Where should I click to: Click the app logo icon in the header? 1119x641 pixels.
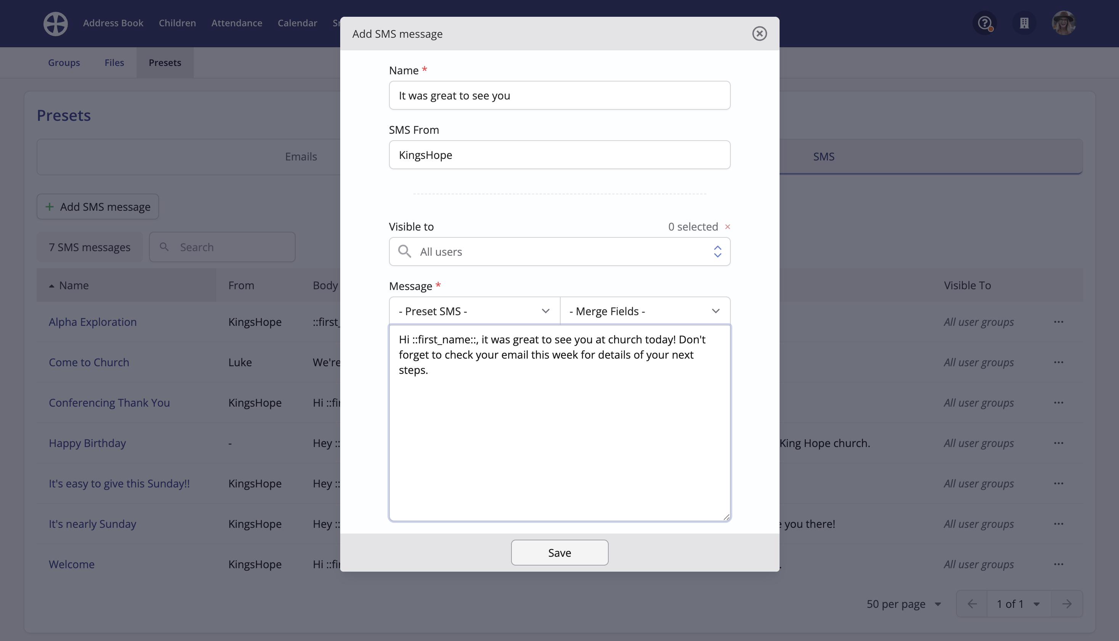coord(56,23)
